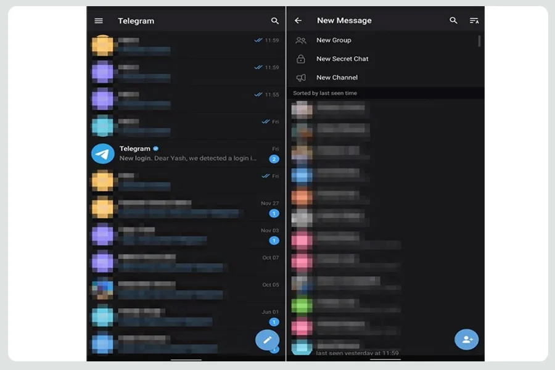Click unread badge 2 on Telegram chat
The image size is (555, 370).
(x=274, y=159)
